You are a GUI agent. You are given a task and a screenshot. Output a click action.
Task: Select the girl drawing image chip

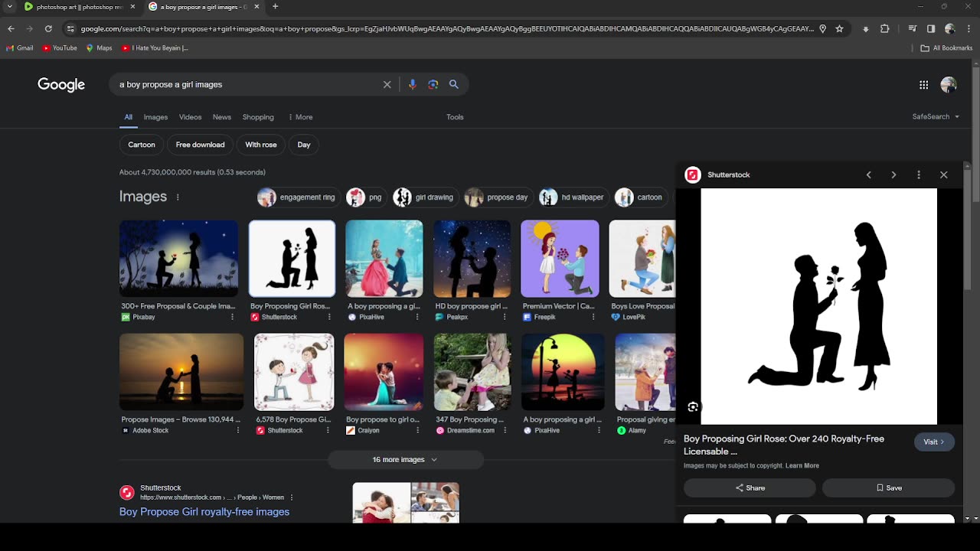click(426, 197)
